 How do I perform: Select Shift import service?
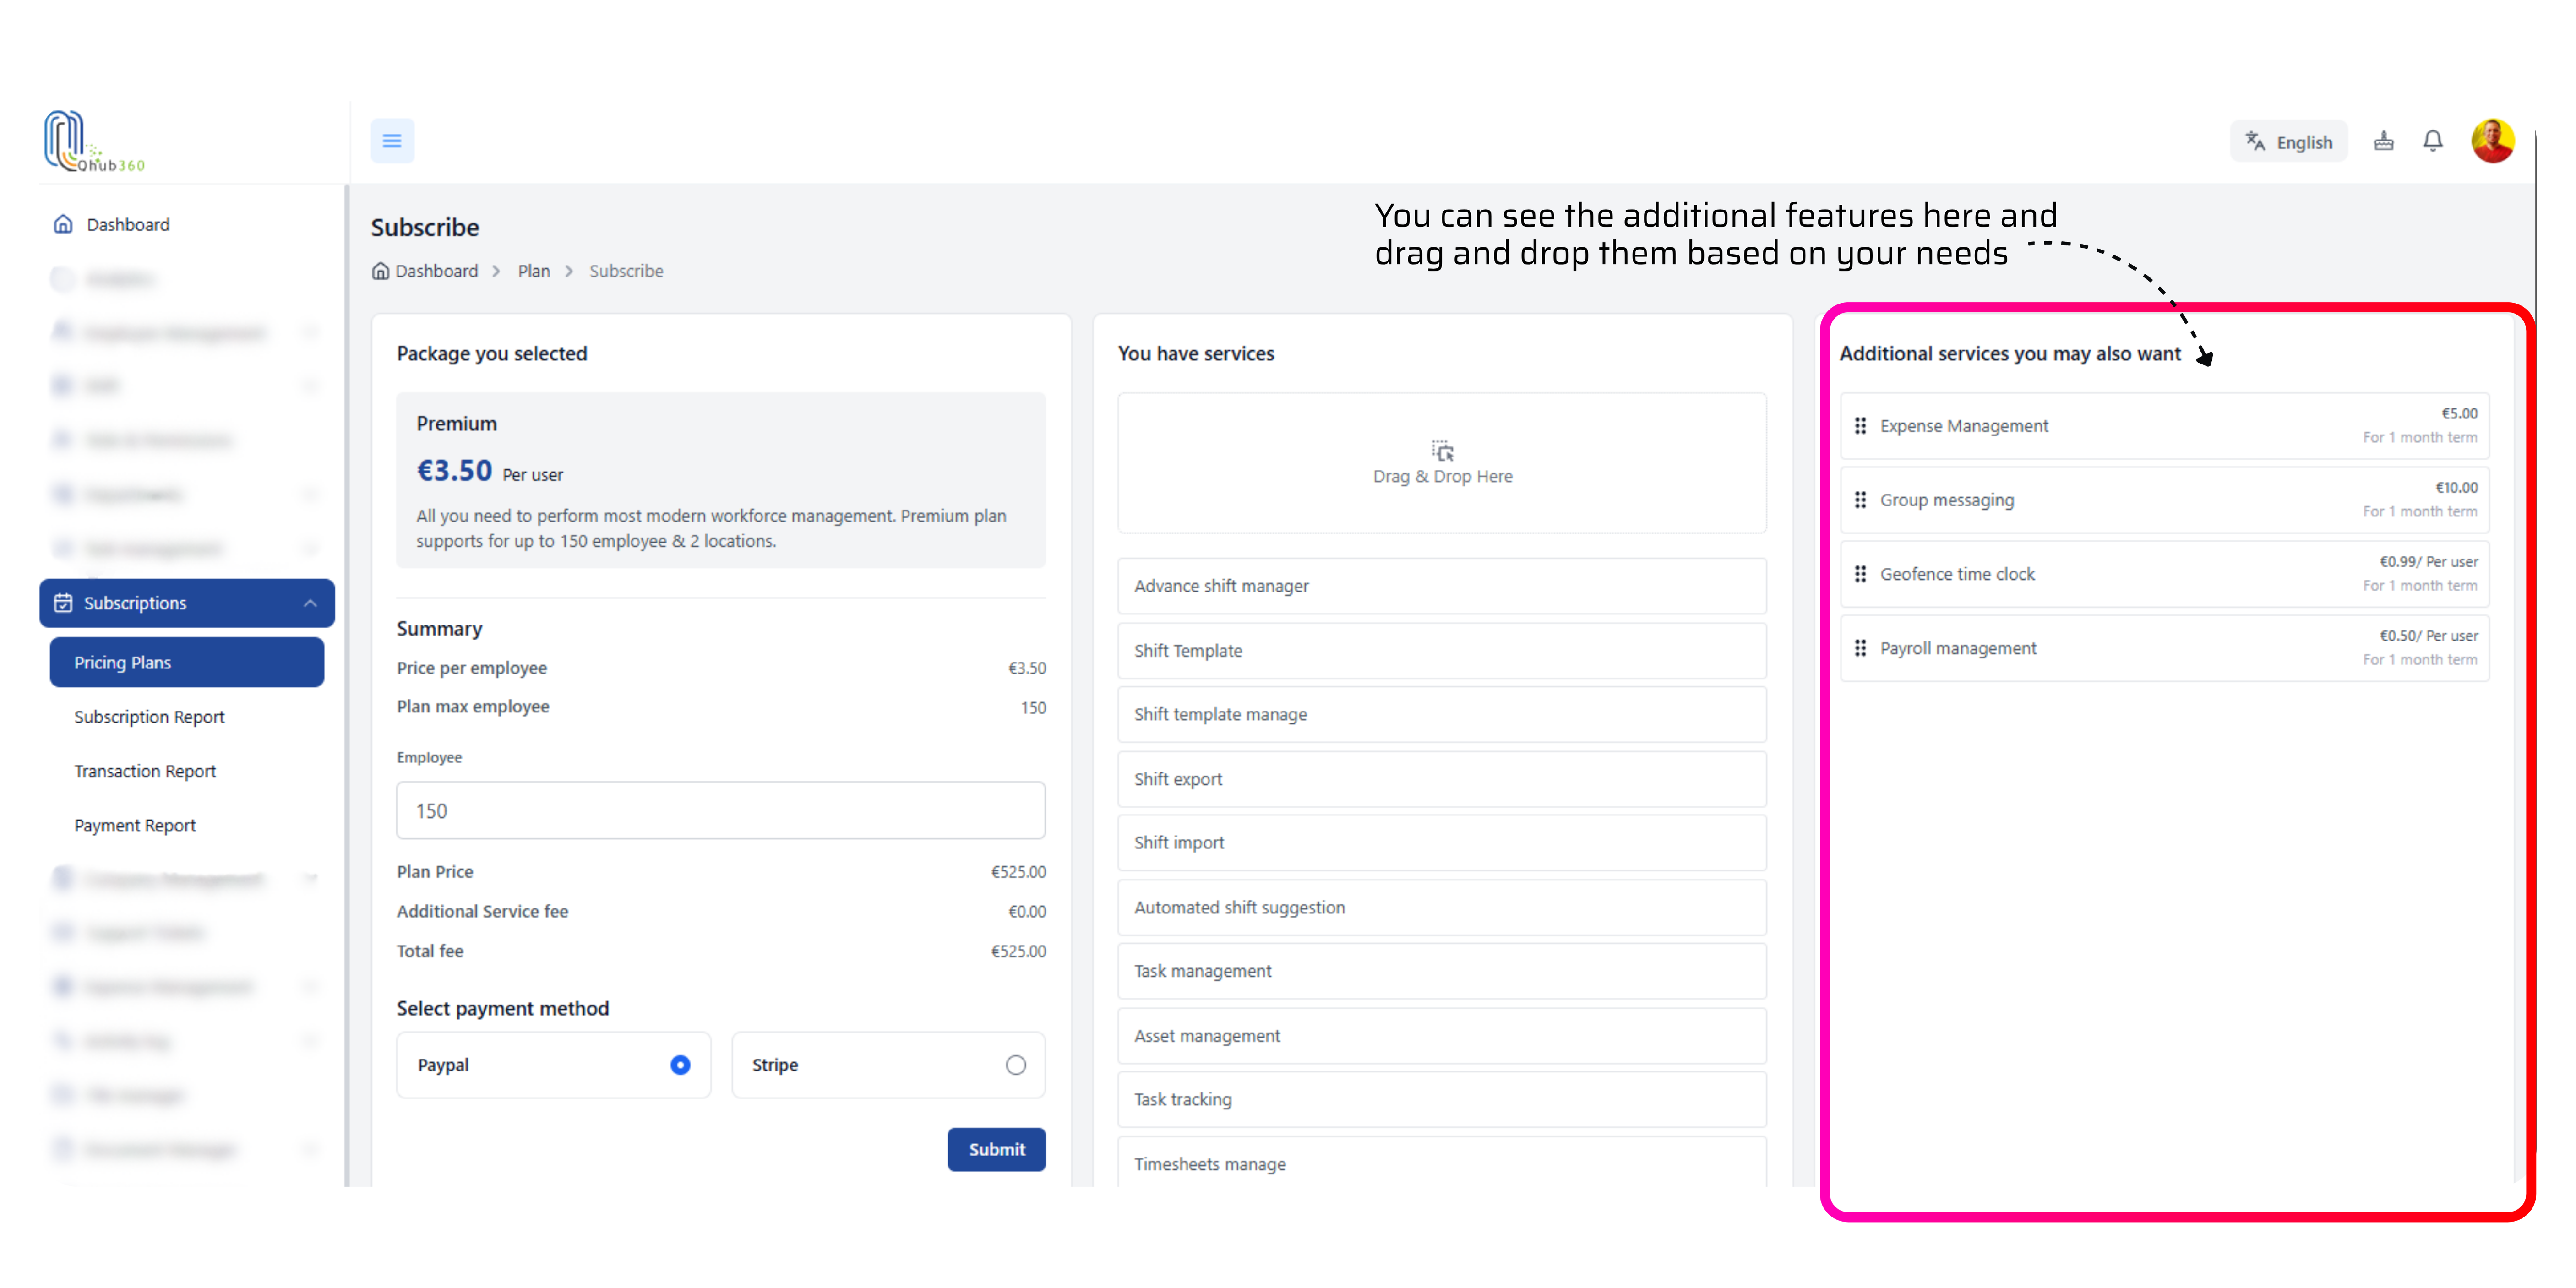1442,843
